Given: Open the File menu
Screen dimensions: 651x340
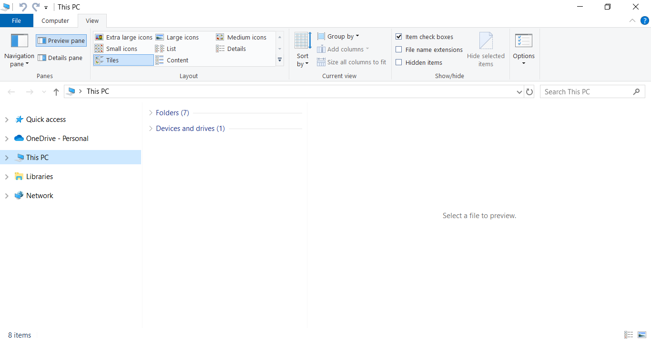Looking at the screenshot, I should pyautogui.click(x=16, y=20).
